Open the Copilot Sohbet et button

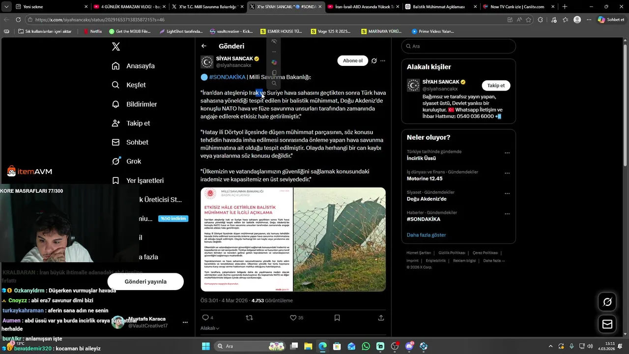(611, 20)
